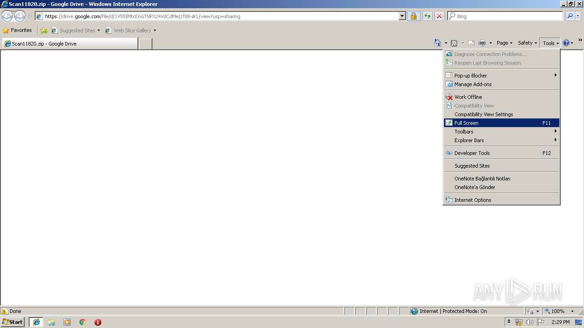Select Manage Add-ons menu item
Image resolution: width=584 pixels, height=328 pixels.
[501, 84]
